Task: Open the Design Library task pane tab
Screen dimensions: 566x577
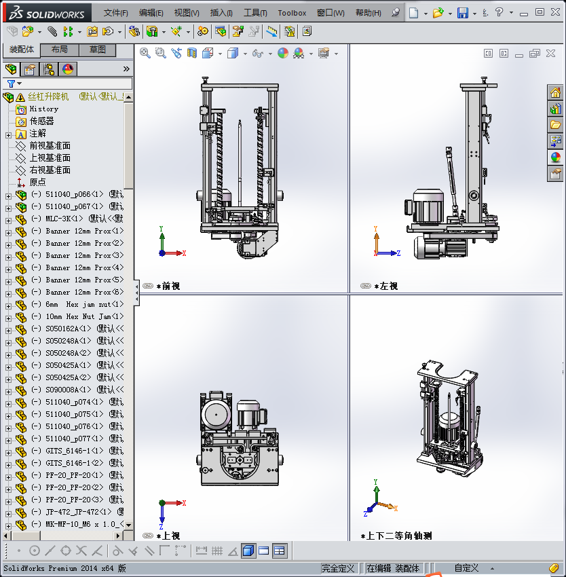Action: (555, 109)
